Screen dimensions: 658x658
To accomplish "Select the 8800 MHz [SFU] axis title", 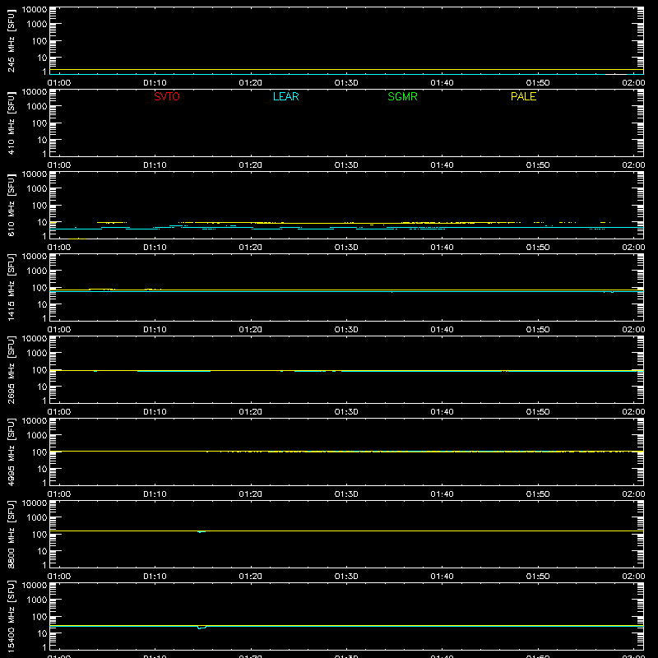I will tap(11, 534).
